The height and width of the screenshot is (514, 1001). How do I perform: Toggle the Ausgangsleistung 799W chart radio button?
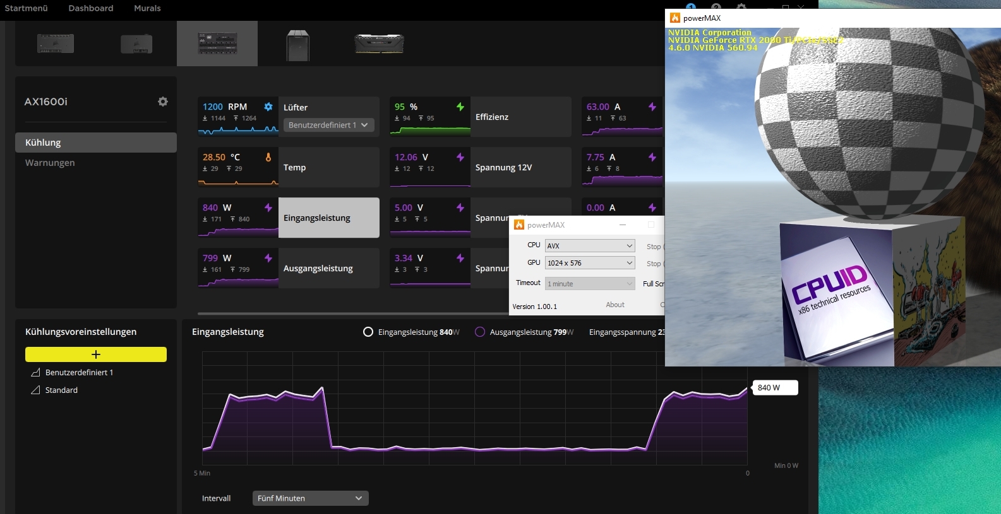480,332
